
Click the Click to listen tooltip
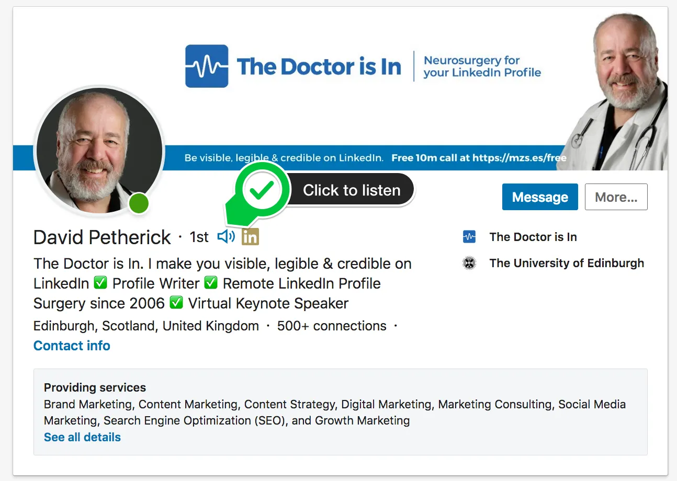(352, 190)
